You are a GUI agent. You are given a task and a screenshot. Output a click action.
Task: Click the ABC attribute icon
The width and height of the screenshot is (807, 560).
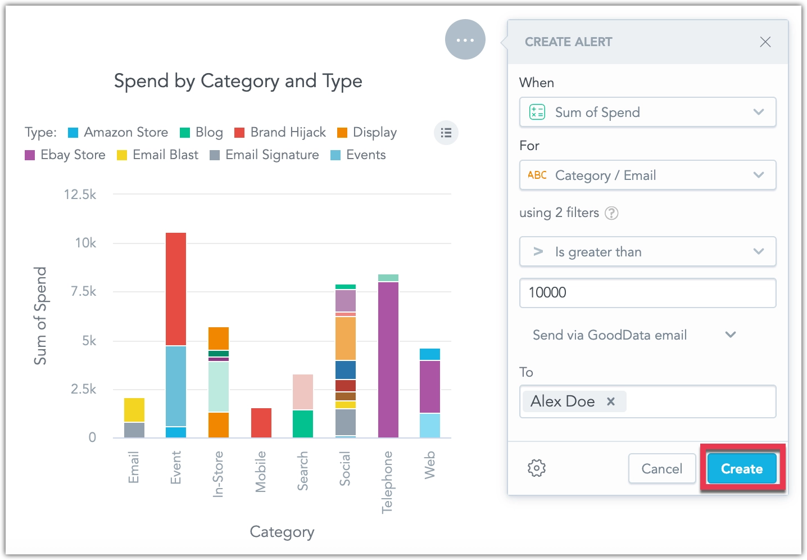(x=537, y=175)
